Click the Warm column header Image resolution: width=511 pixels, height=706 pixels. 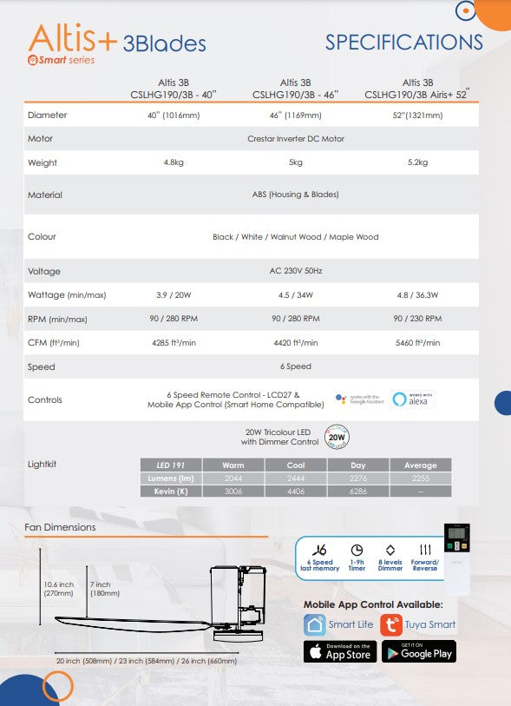click(233, 465)
